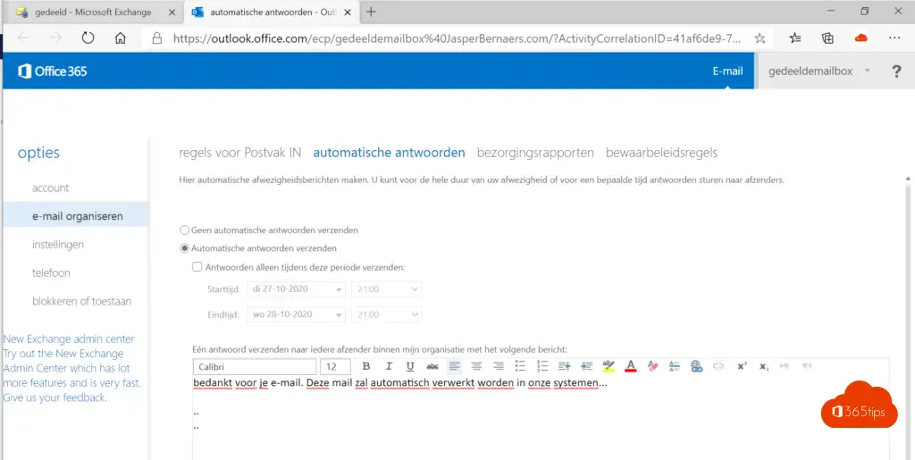Expand the Starttijd date dropdown
The image size is (915, 460).
click(x=339, y=289)
